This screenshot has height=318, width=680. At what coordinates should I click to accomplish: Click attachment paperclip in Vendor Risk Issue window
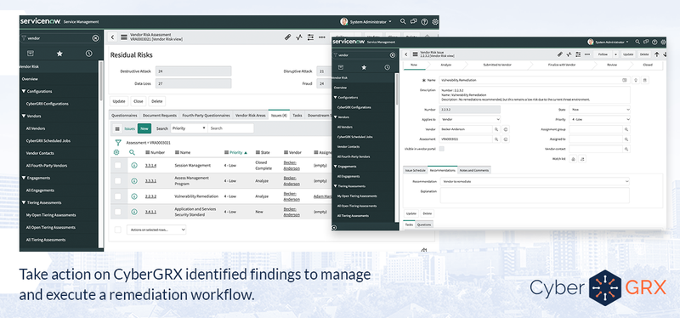tap(560, 54)
